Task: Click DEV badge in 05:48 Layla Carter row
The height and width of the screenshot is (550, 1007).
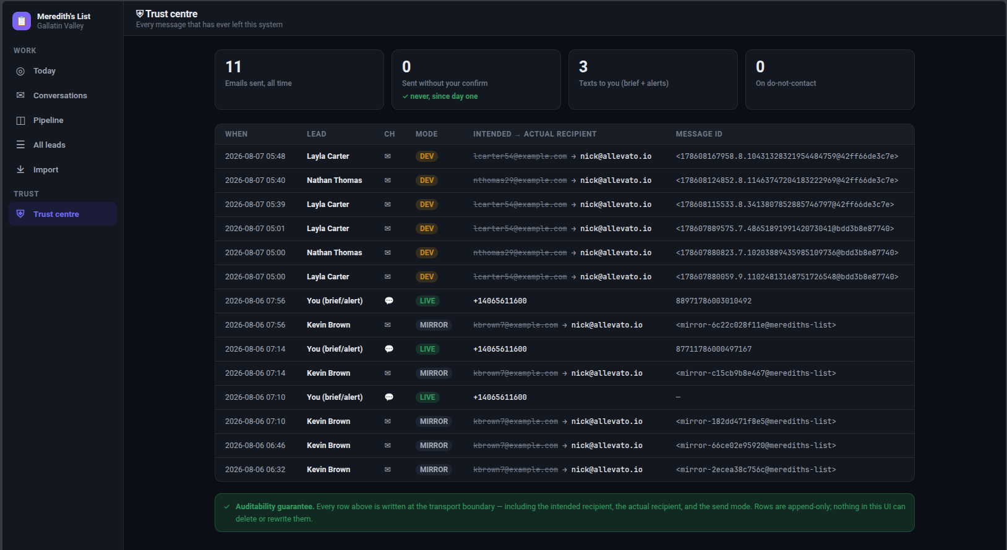Action: 427,156
